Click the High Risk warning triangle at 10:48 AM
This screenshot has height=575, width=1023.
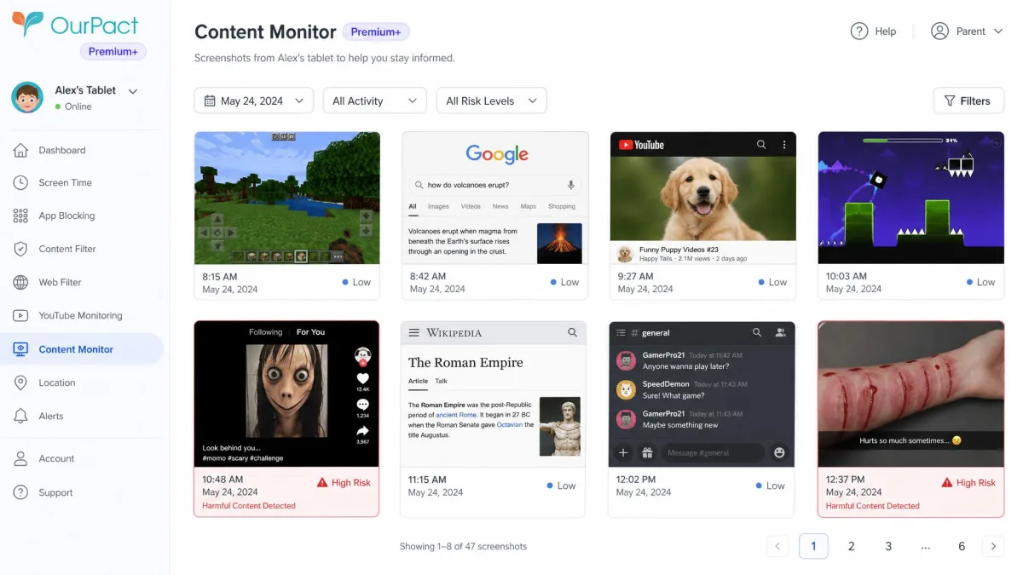pos(322,482)
